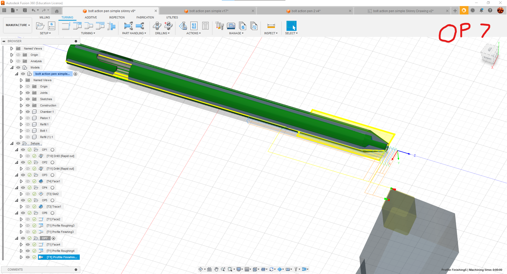Hide the Chamber:1 component
Image resolution: width=507 pixels, height=274 pixels.
(27, 112)
